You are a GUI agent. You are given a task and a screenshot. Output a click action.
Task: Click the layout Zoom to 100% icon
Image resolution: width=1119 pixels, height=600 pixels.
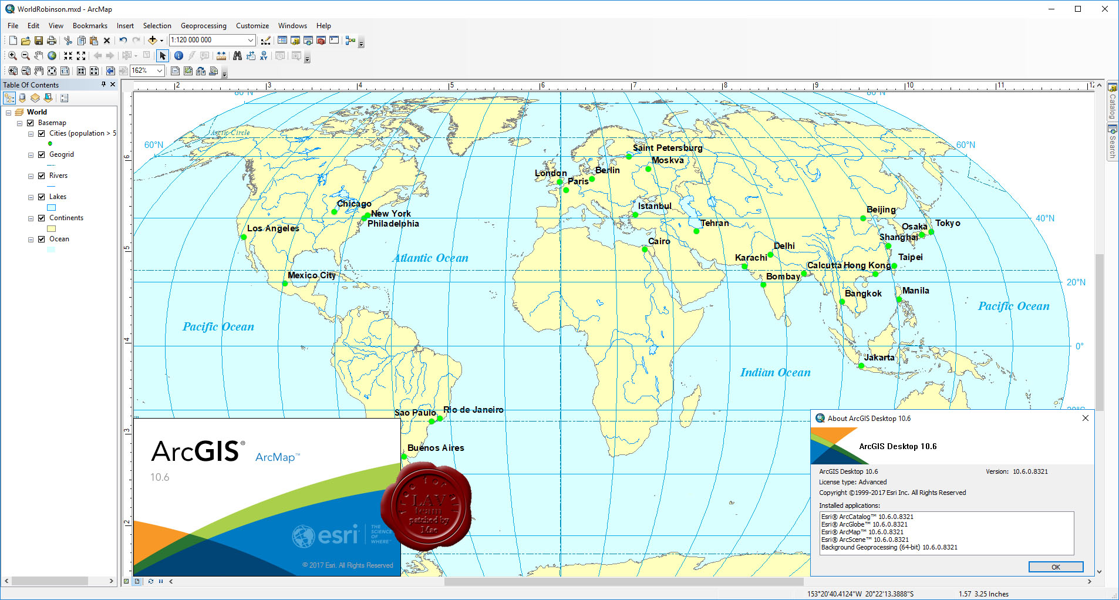click(x=65, y=71)
